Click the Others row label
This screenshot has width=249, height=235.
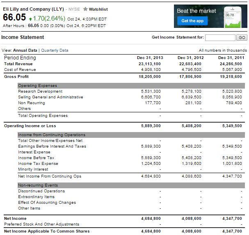(x=24, y=109)
